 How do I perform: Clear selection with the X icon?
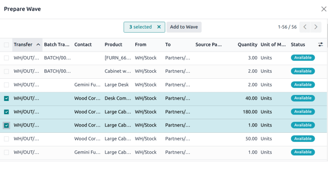pos(159,27)
